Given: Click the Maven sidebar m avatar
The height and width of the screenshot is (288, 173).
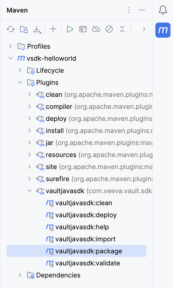Looking at the screenshot, I should click(x=163, y=30).
